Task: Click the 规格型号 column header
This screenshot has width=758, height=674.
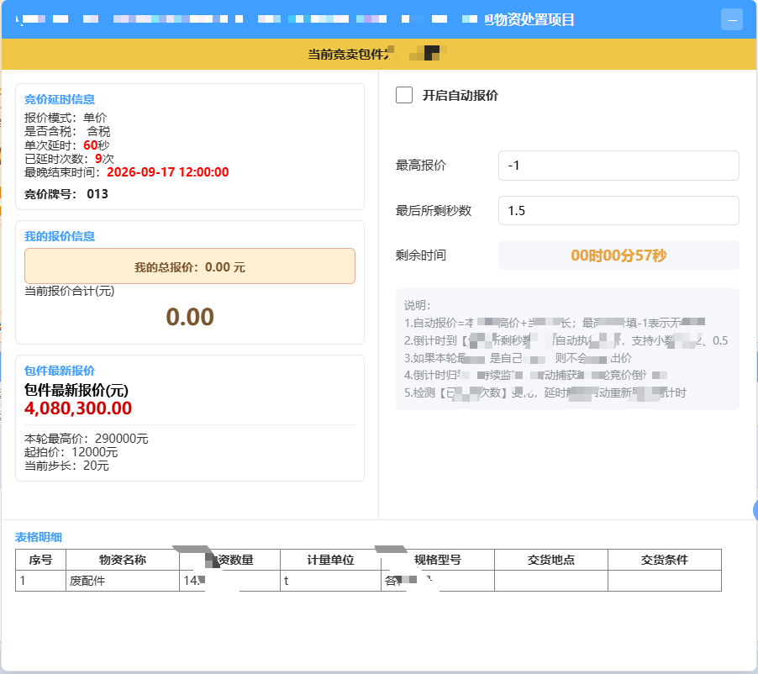Action: (438, 560)
